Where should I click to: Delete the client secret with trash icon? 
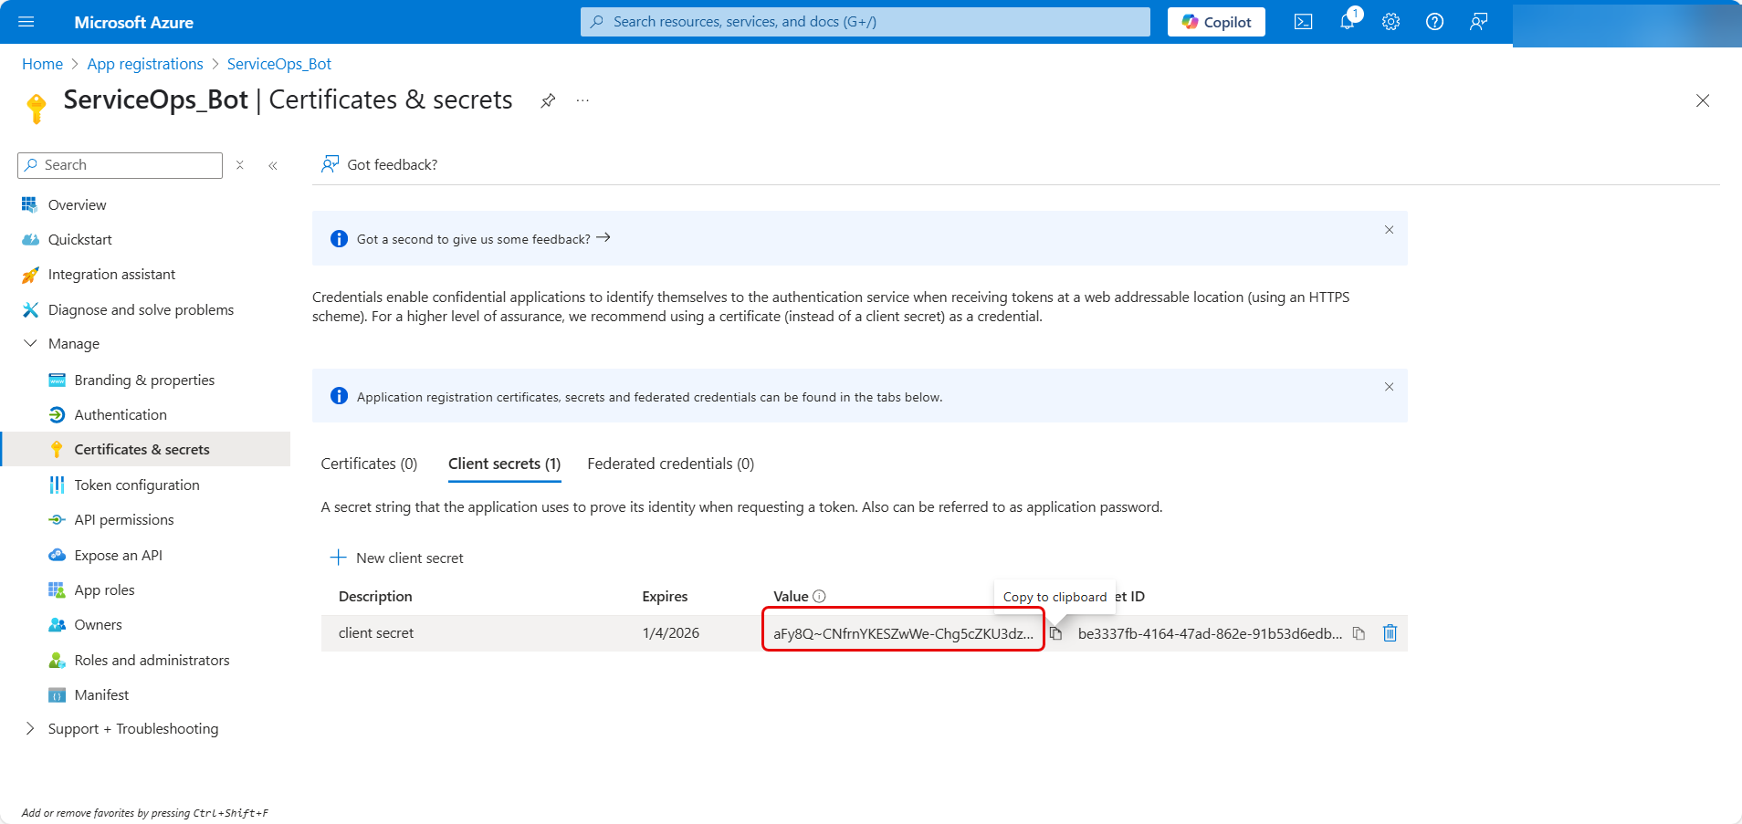1390,633
